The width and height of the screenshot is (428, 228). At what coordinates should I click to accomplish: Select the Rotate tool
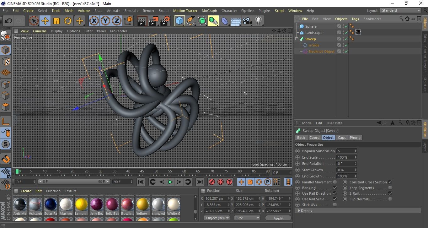68,21
